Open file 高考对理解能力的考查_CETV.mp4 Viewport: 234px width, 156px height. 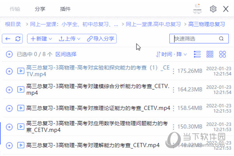coord(93,145)
